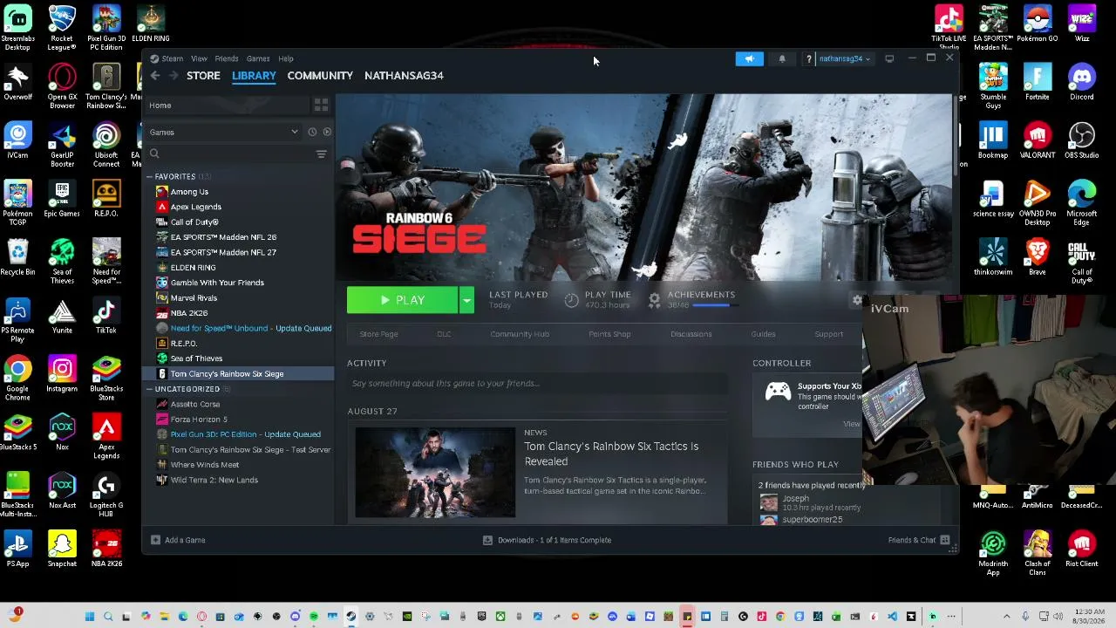Open Steam notifications bell
The height and width of the screenshot is (628, 1116).
pyautogui.click(x=782, y=58)
